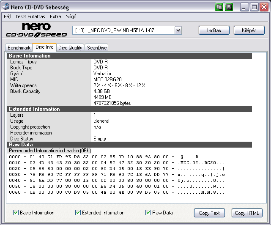
Task: Click the Disc Status value Empty
Action: [99, 139]
